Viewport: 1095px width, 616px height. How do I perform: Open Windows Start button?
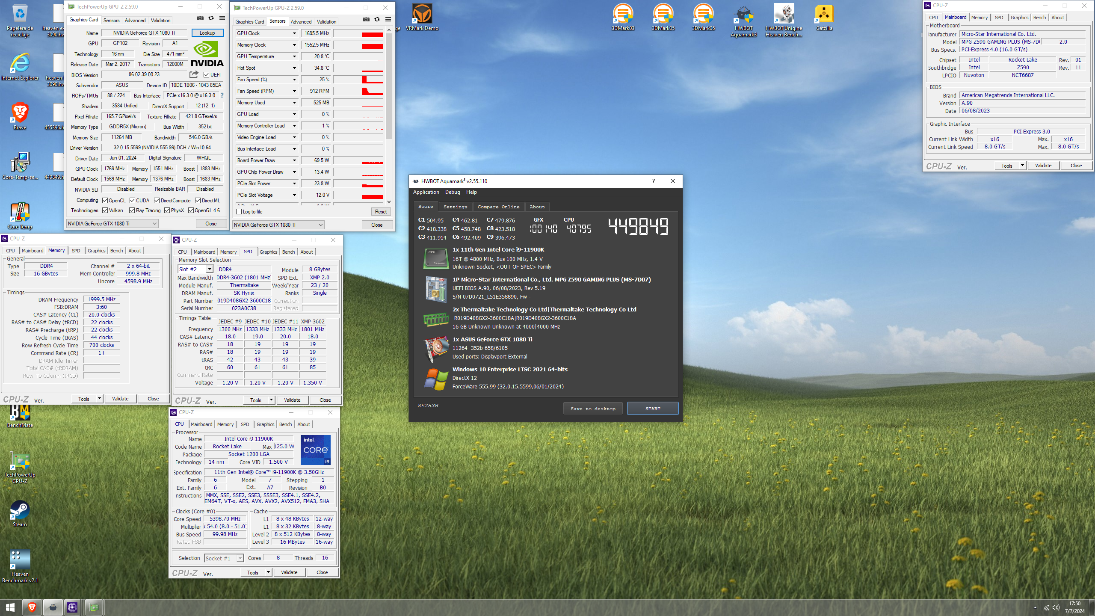point(10,607)
